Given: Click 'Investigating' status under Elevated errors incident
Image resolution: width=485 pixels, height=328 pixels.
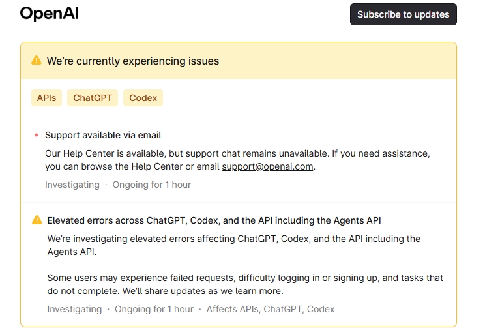Looking at the screenshot, I should pyautogui.click(x=74, y=309).
